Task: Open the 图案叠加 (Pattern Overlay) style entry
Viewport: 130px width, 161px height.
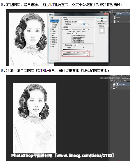Action: [x=54, y=42]
